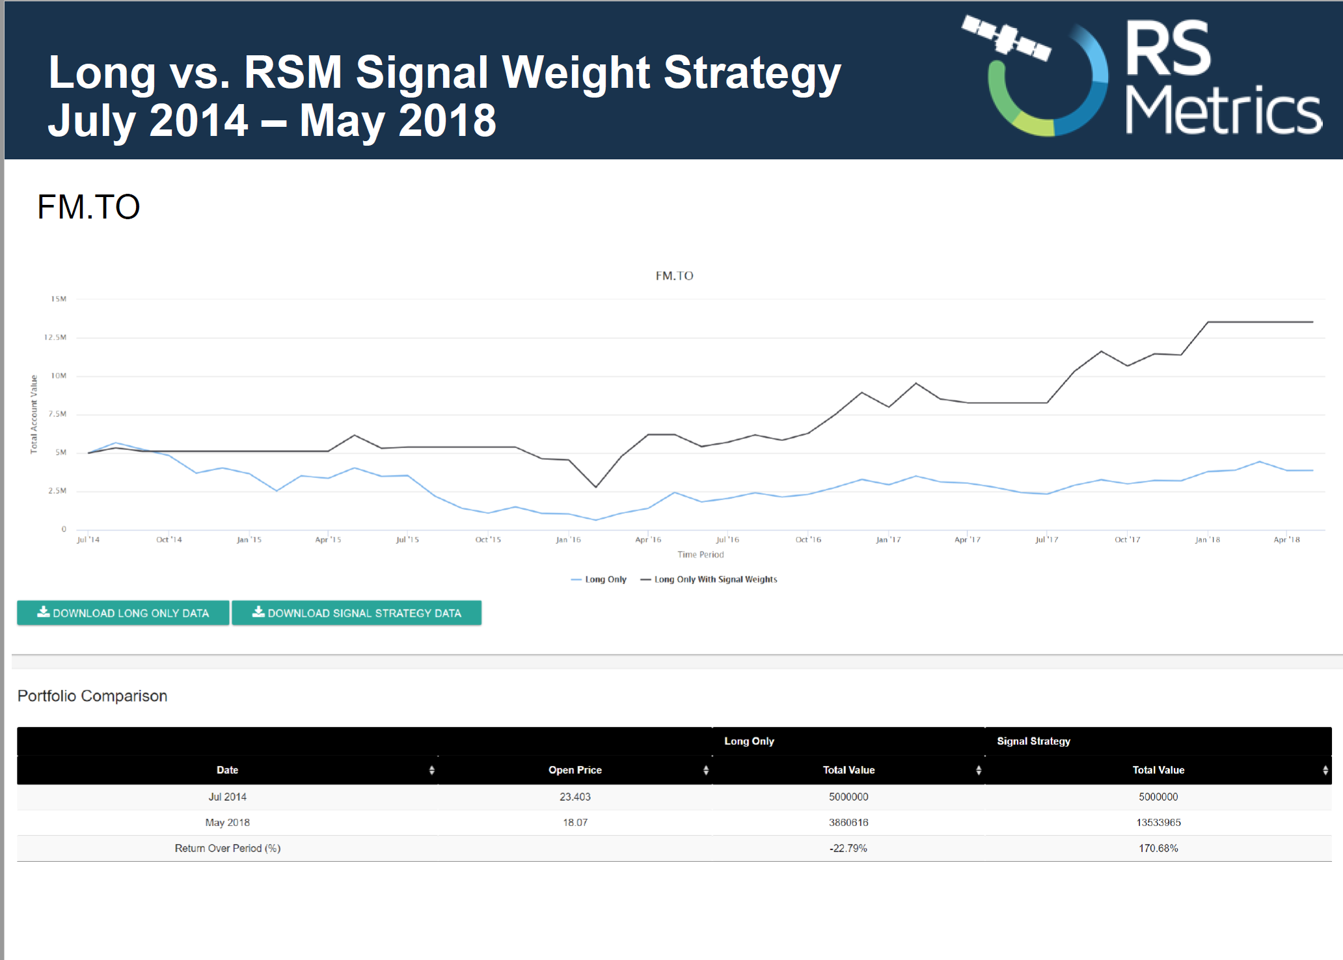The height and width of the screenshot is (960, 1343).
Task: Click Download Signal Strategy Data button
Action: tap(357, 613)
